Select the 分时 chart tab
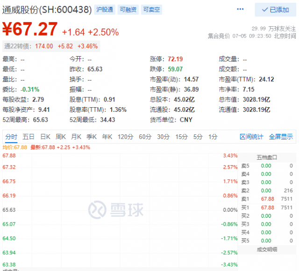This screenshot has width=299, height=271. pyautogui.click(x=11, y=137)
